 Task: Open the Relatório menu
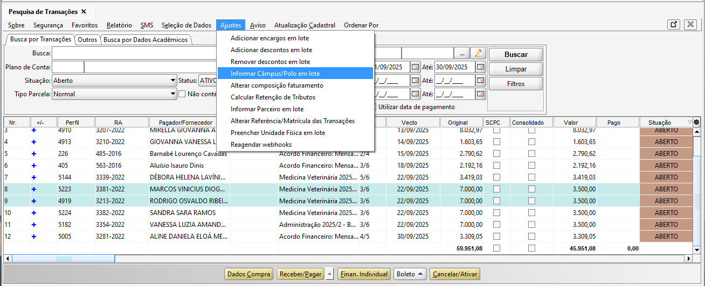point(119,25)
